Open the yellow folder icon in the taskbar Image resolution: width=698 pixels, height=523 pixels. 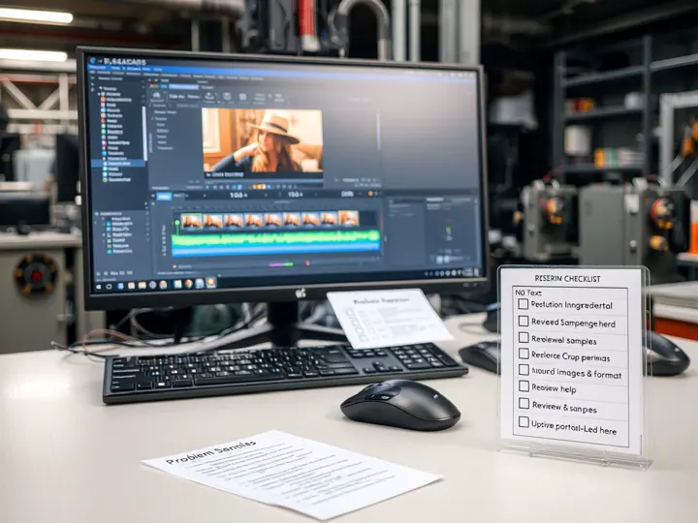pos(142,286)
